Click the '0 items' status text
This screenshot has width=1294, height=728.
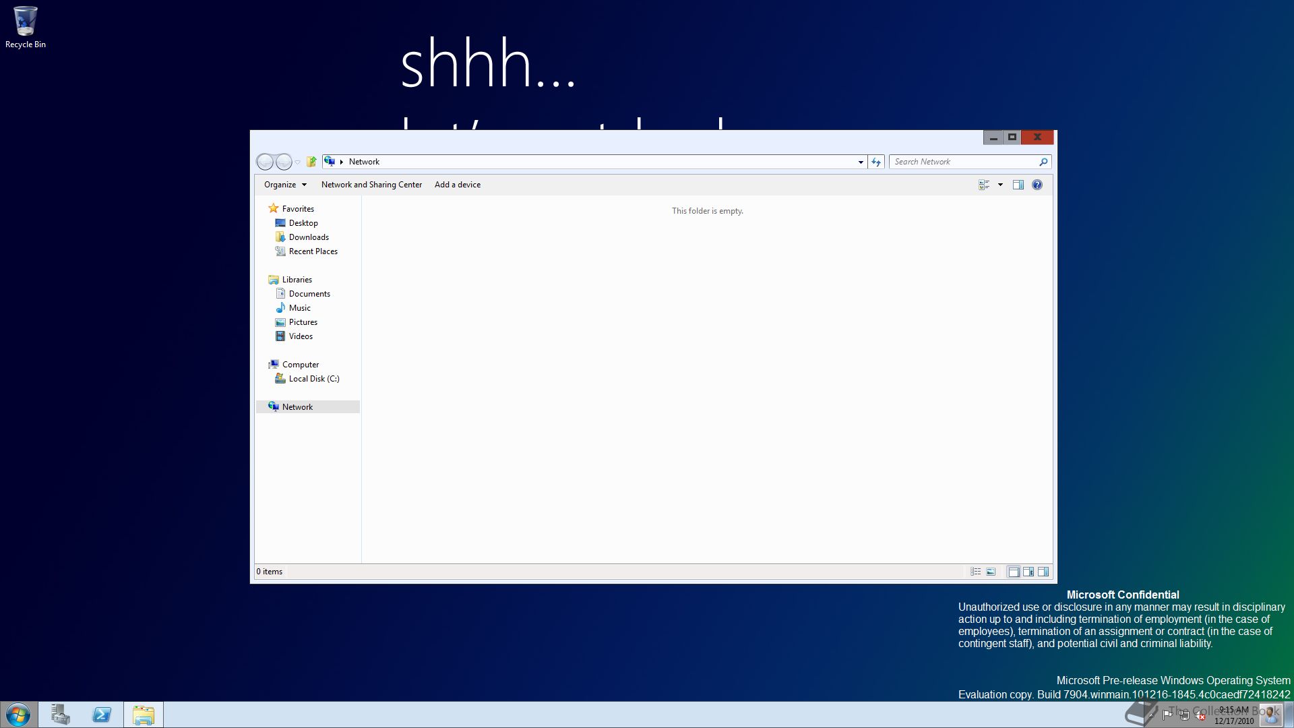(269, 572)
